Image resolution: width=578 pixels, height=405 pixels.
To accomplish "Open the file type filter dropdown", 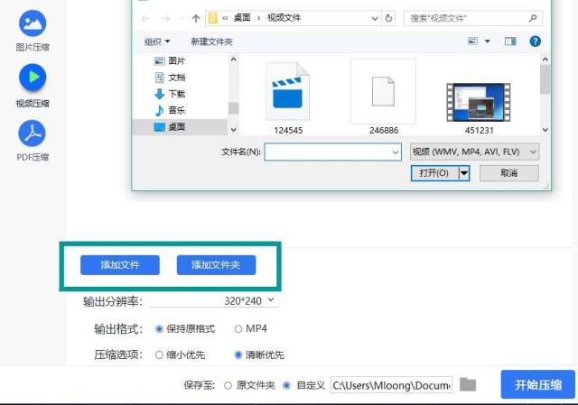I will pyautogui.click(x=474, y=152).
